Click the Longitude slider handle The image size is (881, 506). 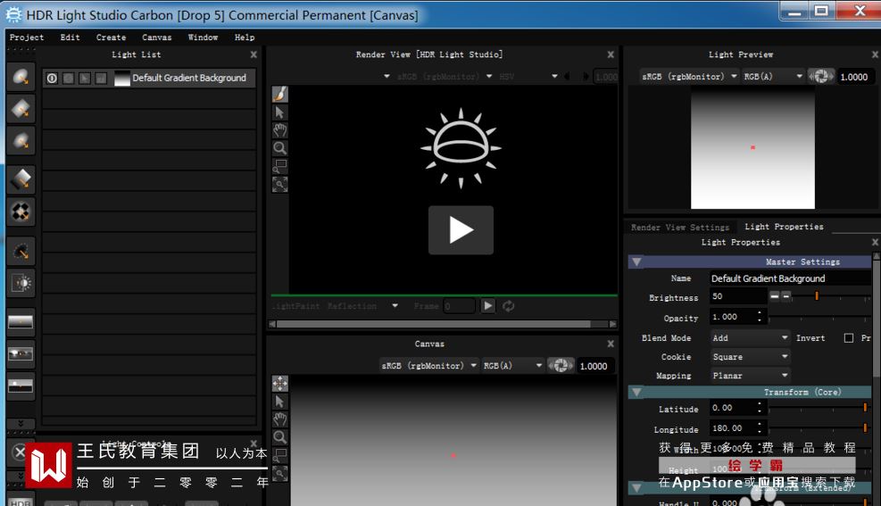pos(865,428)
